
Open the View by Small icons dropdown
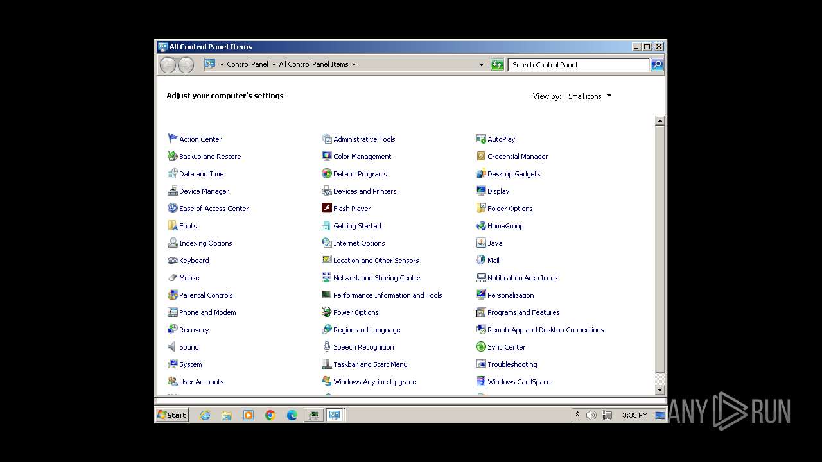590,96
